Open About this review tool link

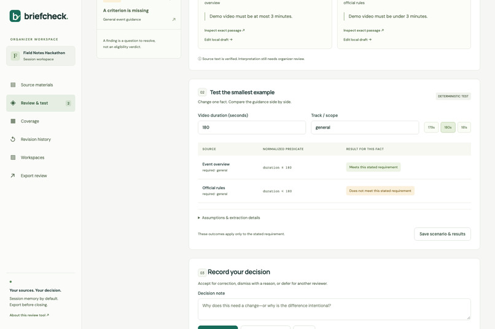point(29,315)
